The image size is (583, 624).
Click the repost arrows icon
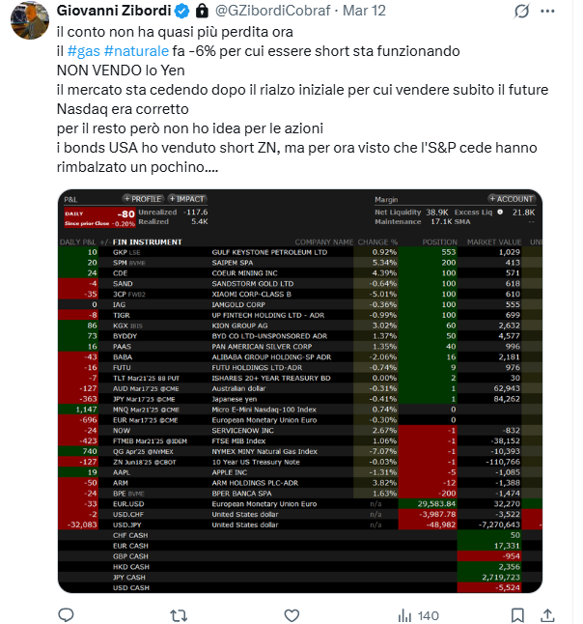(179, 615)
